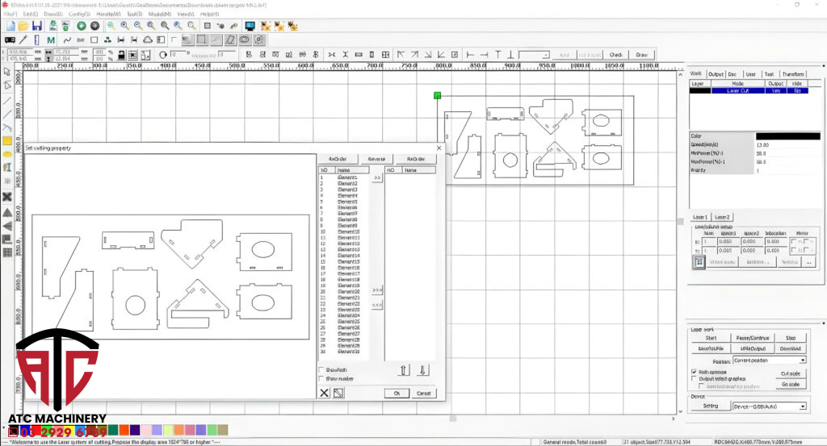This screenshot has width=827, height=446.
Task: Click the move down arrow in dialog
Action: [422, 370]
